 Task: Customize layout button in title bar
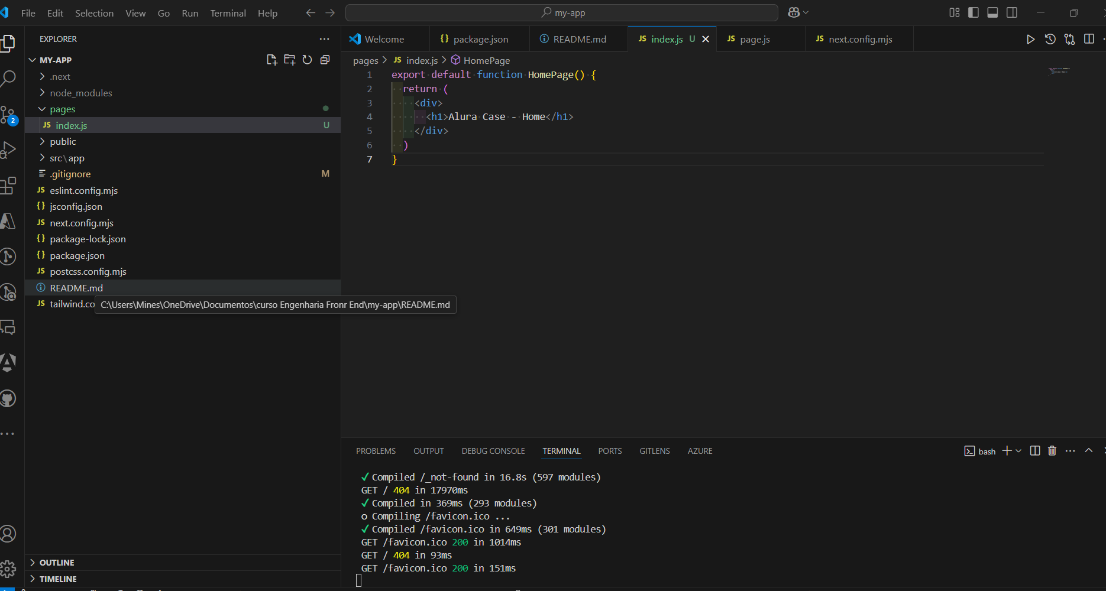(955, 12)
